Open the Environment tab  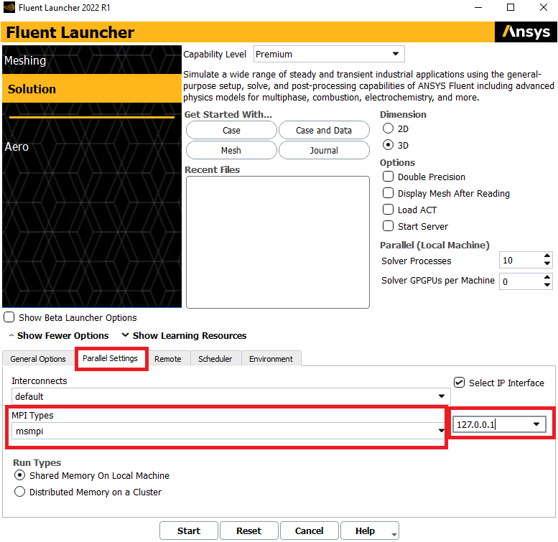(x=271, y=359)
